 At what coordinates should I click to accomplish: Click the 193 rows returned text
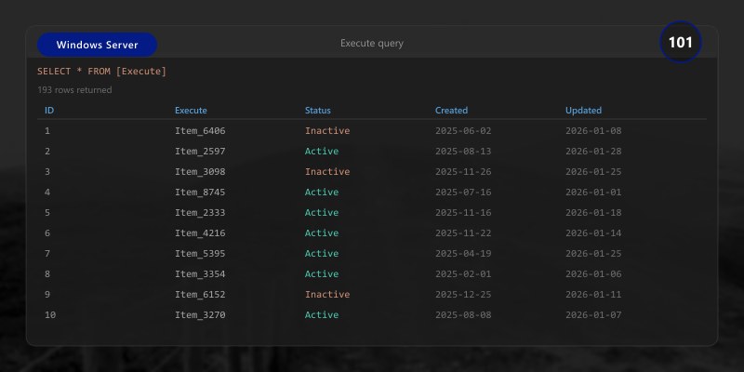pyautogui.click(x=74, y=89)
